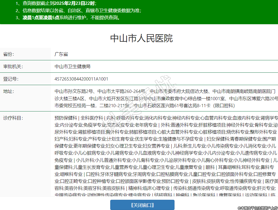Click the 本图由平台注册用户上传 watermark text
This screenshot has width=278, height=210.
click(x=257, y=208)
